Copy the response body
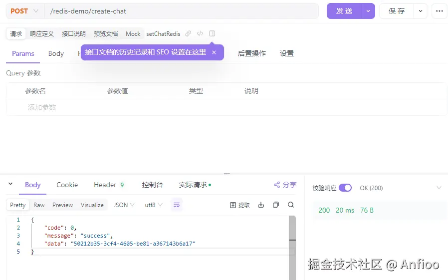Image resolution: width=448 pixels, height=280 pixels. tap(276, 205)
